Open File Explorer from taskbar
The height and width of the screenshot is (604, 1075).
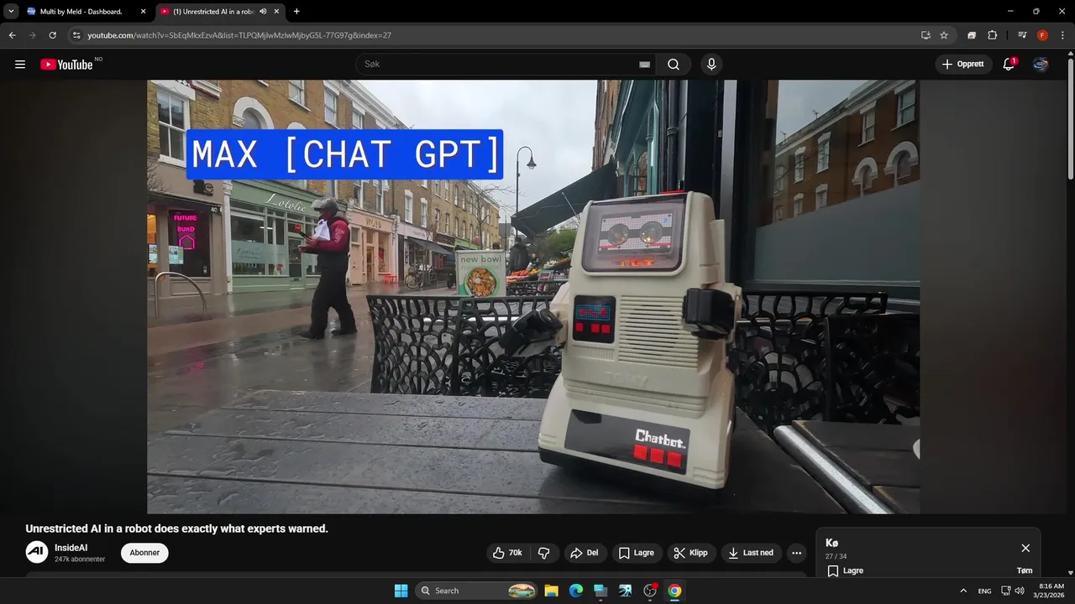click(x=551, y=591)
